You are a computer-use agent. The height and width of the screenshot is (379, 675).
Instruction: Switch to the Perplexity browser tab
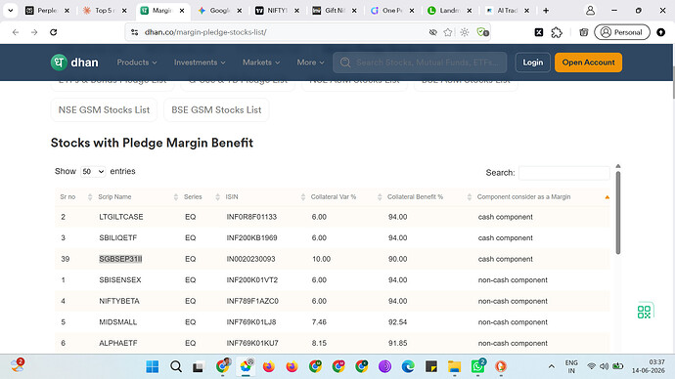point(47,11)
